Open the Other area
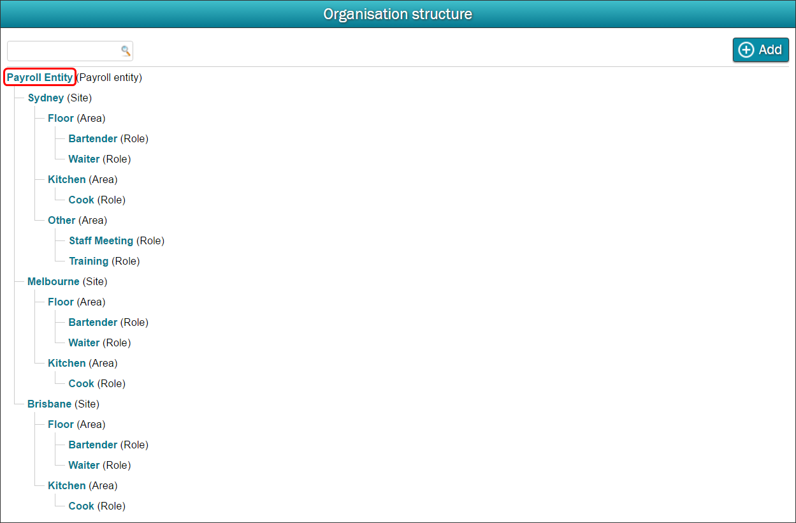796x523 pixels. click(62, 220)
